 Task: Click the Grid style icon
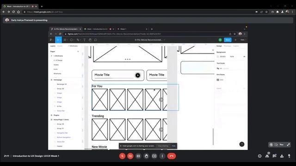(x=218, y=80)
